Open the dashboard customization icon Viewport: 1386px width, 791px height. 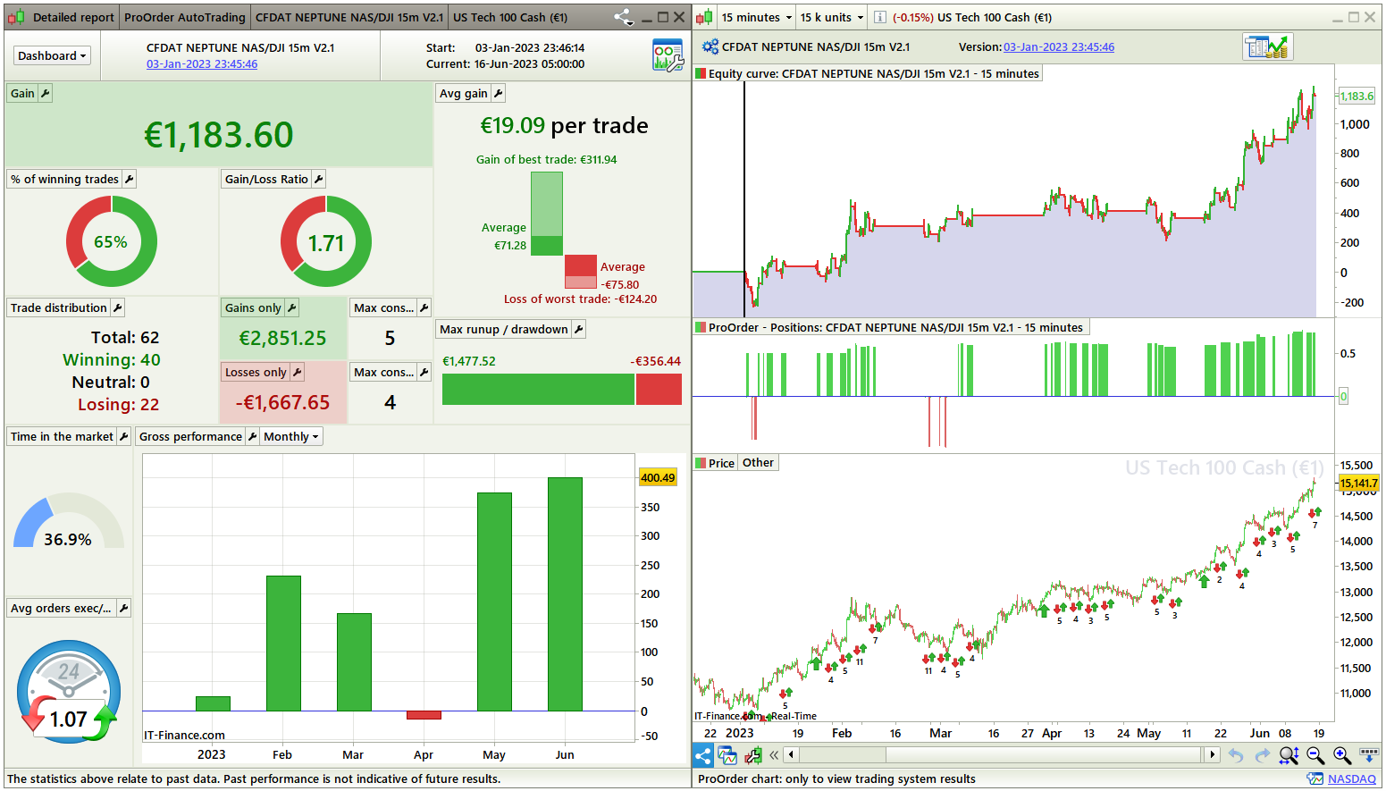tap(668, 55)
